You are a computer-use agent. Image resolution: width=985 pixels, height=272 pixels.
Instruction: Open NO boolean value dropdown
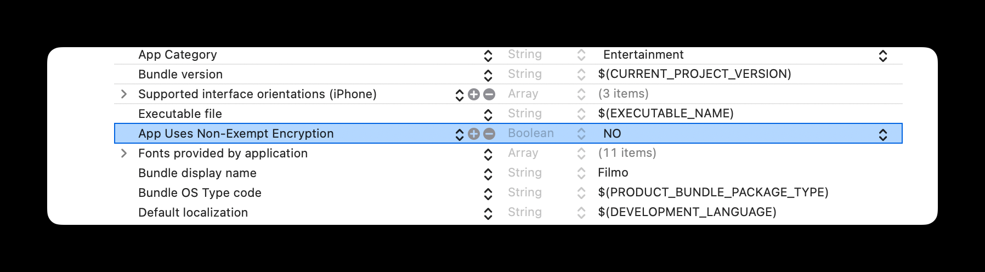[x=882, y=134]
